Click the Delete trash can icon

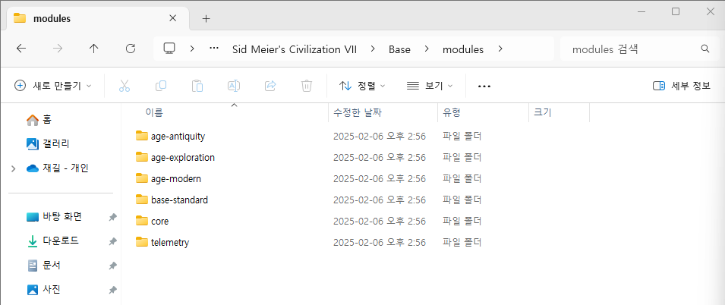click(x=307, y=86)
